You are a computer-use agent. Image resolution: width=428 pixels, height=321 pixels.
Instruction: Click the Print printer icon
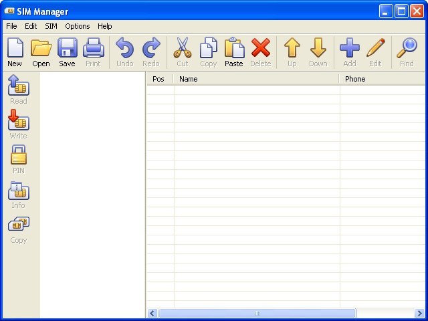click(94, 52)
